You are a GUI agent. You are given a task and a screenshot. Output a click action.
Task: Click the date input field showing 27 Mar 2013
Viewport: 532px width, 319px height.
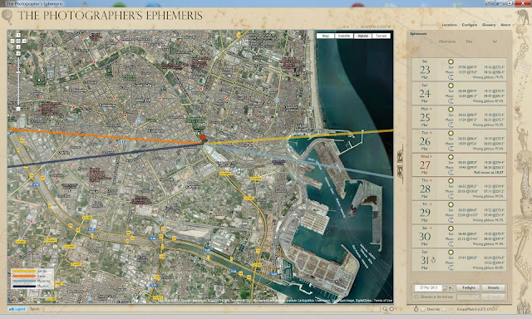429,287
